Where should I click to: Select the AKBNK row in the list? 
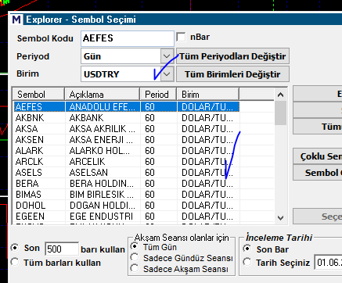126,118
